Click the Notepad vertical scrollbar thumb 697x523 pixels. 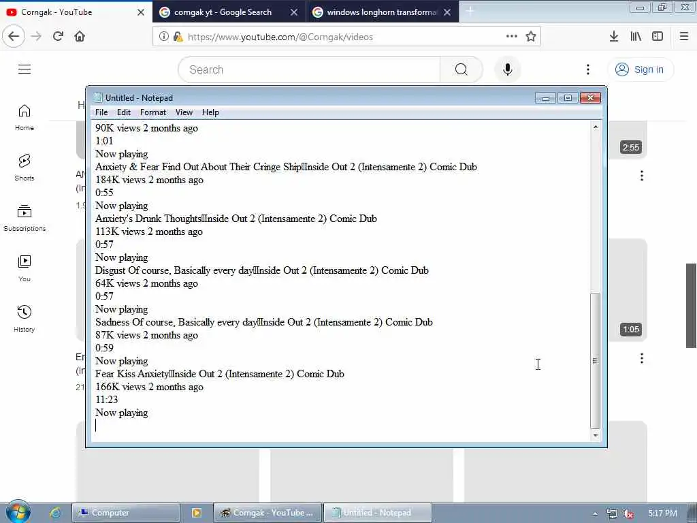(x=595, y=360)
